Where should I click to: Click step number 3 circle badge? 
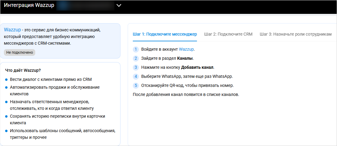(136, 67)
